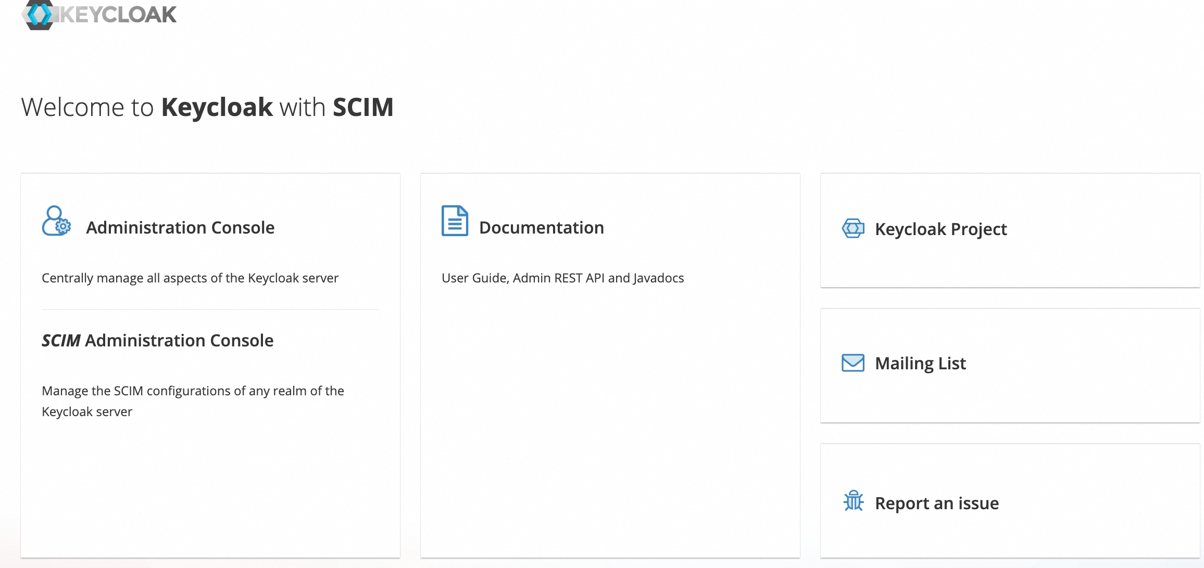This screenshot has width=1204, height=568.
Task: Click 'Centrally manage all aspects' description
Action: [190, 278]
